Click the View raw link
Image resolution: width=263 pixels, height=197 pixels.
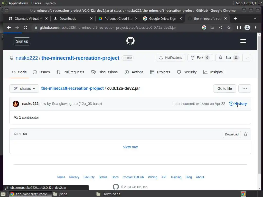pyautogui.click(x=130, y=147)
